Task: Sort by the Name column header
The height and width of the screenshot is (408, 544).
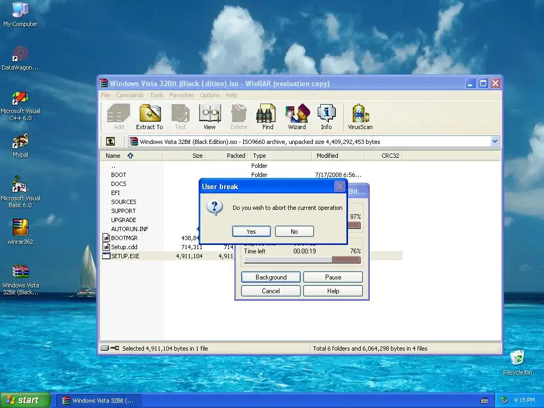Action: coord(131,156)
